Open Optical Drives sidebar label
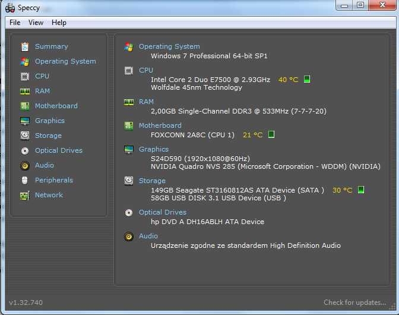 point(59,150)
